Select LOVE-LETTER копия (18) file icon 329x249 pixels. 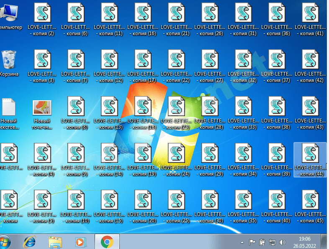tap(143, 107)
